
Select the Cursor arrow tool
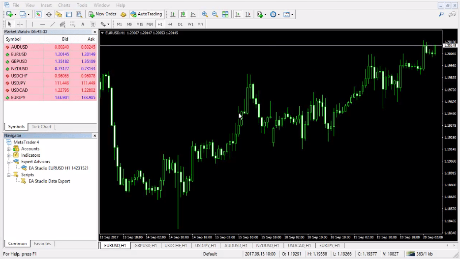10,24
